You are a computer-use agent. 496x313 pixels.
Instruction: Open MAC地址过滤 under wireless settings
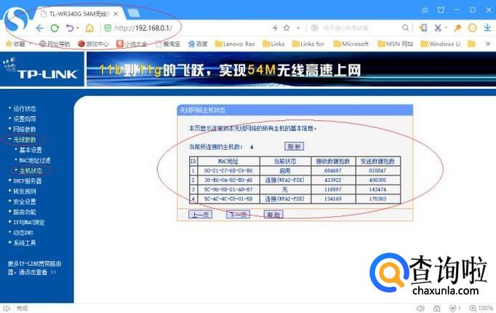click(x=34, y=160)
